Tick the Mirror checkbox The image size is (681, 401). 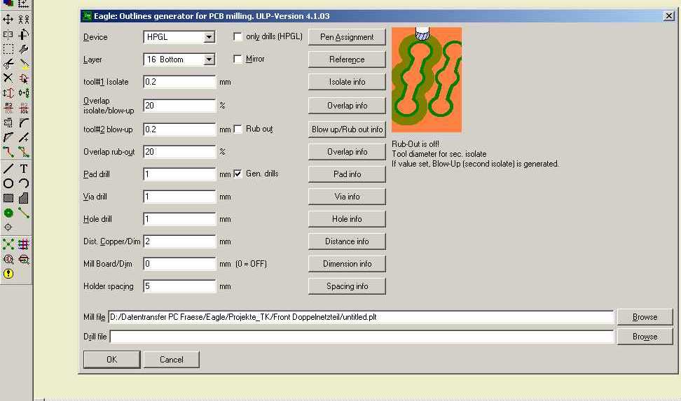click(238, 59)
